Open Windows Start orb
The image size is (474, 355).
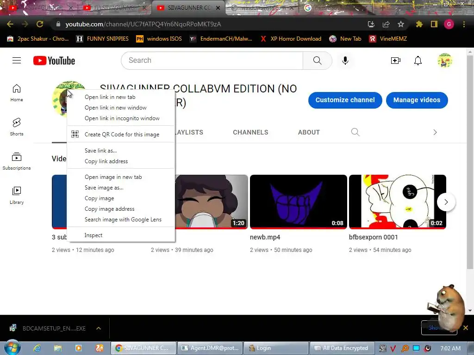pyautogui.click(x=12, y=348)
